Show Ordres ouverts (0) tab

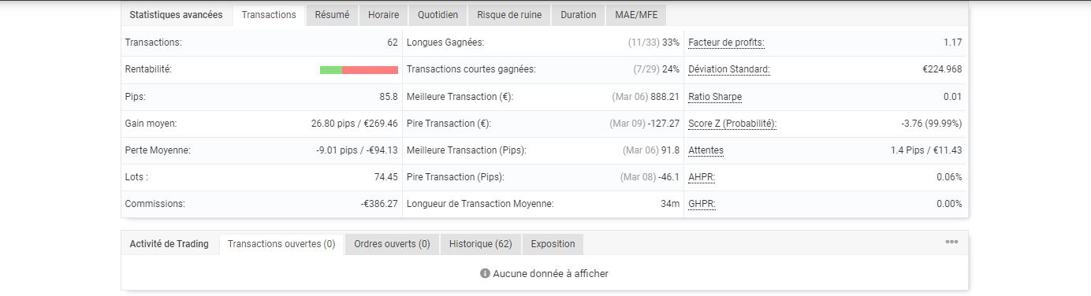point(392,244)
